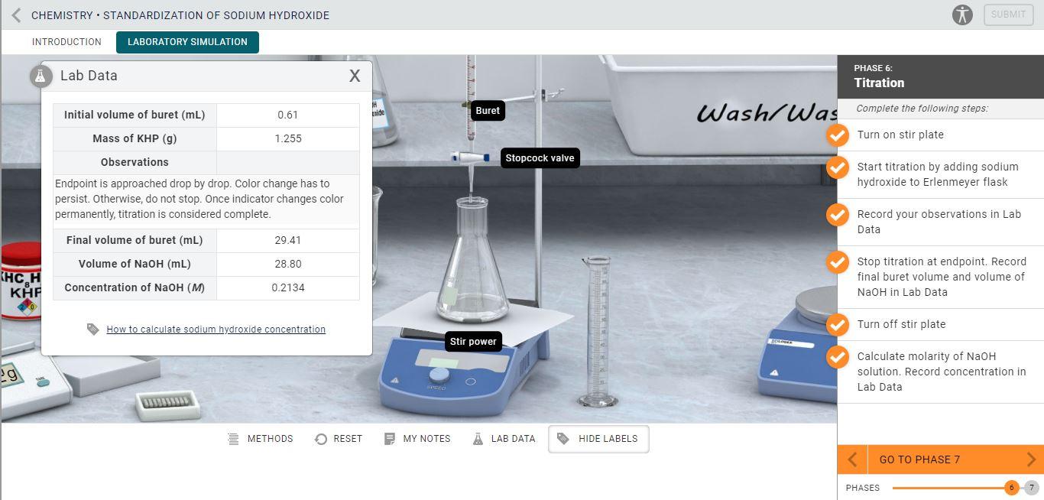The width and height of the screenshot is (1044, 500).
Task: Switch to the Introduction tab
Action: click(66, 42)
